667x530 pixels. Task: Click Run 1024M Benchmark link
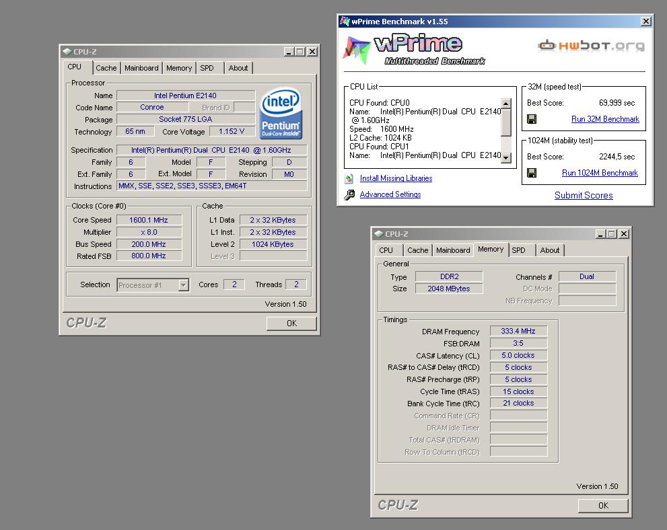point(600,173)
